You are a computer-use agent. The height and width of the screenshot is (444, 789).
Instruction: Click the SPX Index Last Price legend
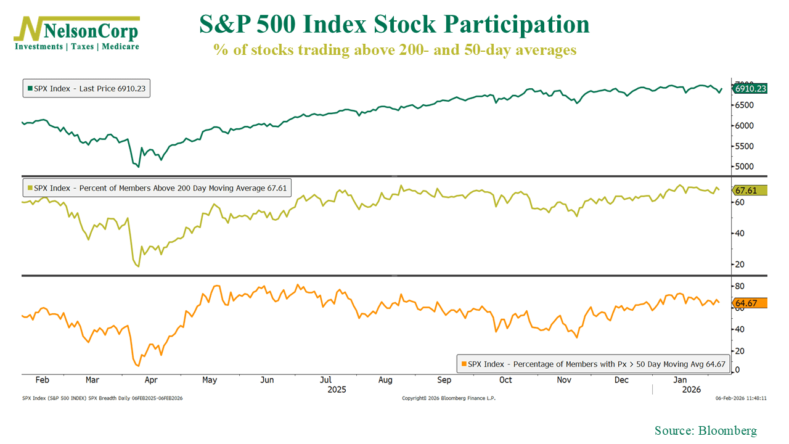point(87,89)
